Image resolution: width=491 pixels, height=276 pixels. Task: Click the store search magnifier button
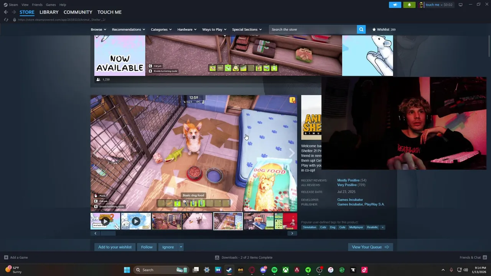(x=361, y=30)
